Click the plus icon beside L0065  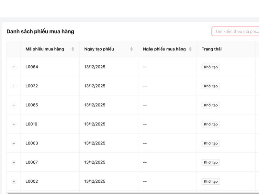tap(14, 105)
